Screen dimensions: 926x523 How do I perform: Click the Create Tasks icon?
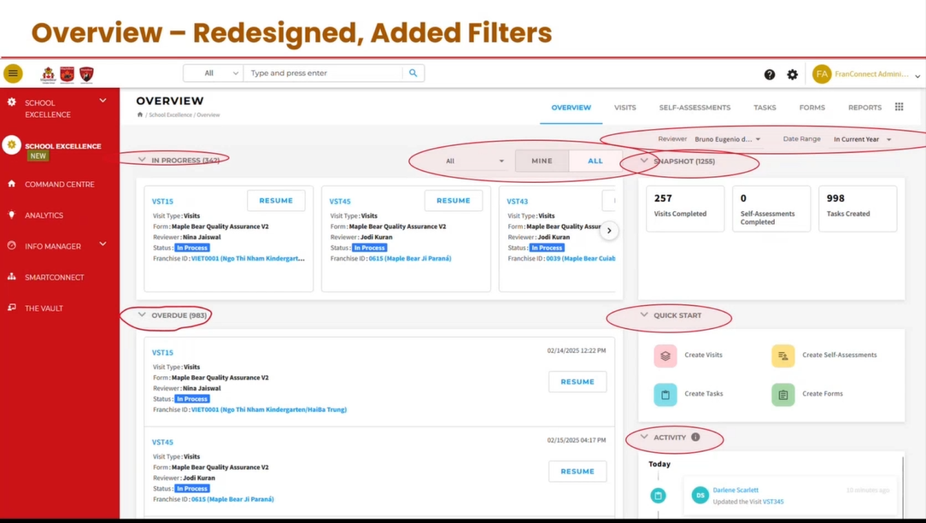(x=665, y=395)
